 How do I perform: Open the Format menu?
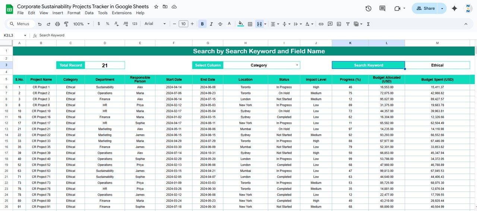click(x=74, y=13)
